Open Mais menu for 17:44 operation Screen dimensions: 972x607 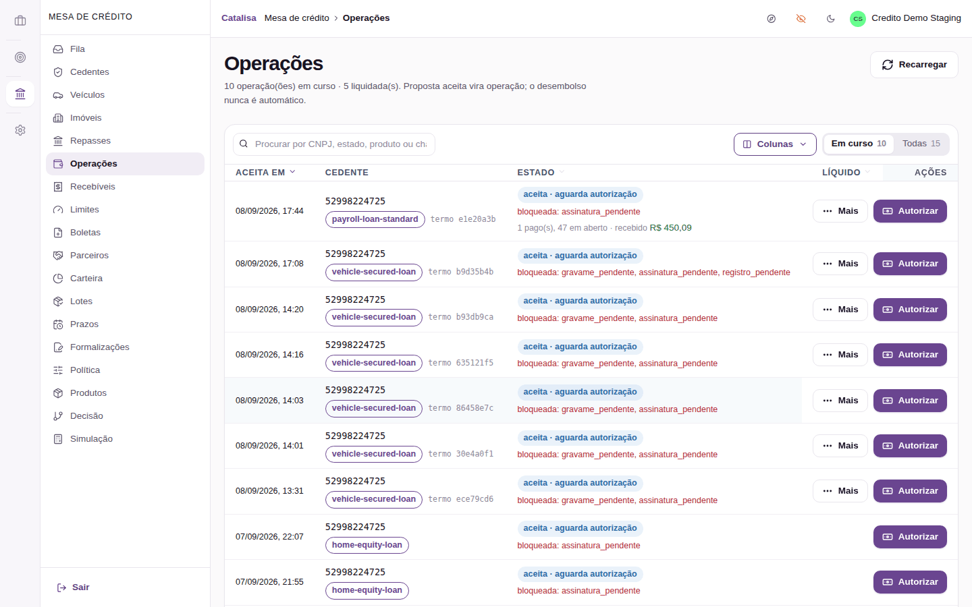[x=840, y=211]
